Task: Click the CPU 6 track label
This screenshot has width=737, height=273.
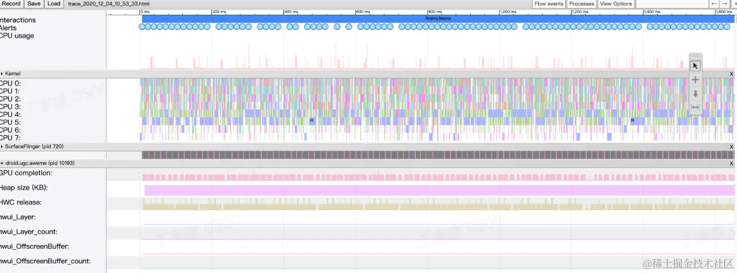Action: pyautogui.click(x=10, y=130)
